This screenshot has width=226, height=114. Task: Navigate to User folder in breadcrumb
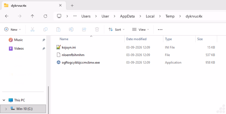(105, 16)
